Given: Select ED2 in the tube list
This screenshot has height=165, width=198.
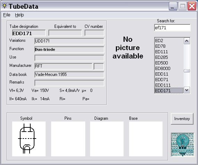Looking at the screenshot, I should 169,41.
